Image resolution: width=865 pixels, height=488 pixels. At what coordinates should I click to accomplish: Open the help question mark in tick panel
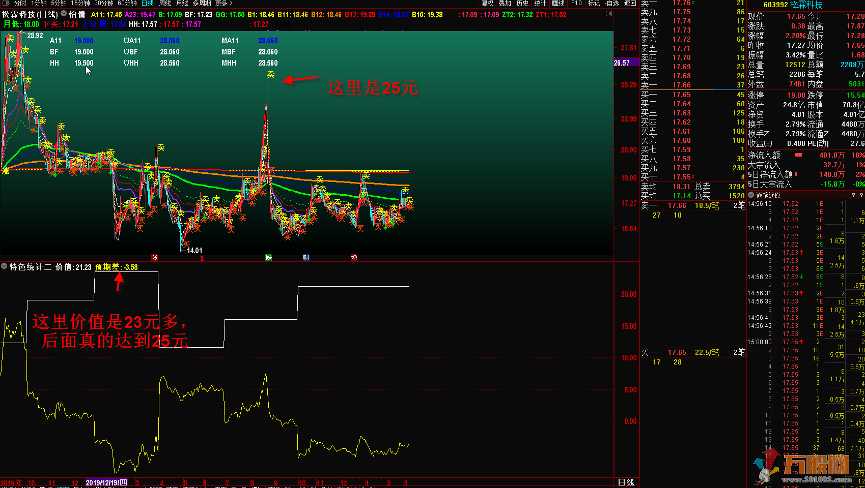(x=861, y=195)
